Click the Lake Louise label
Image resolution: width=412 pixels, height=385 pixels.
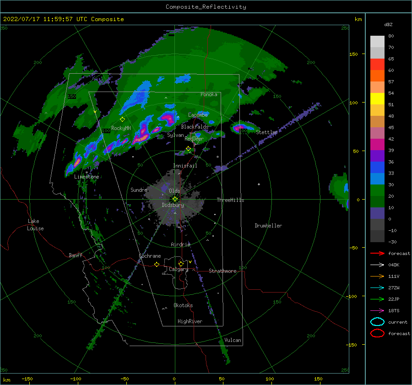tap(35, 225)
